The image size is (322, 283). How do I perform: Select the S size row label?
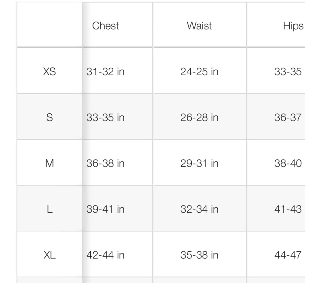49,117
